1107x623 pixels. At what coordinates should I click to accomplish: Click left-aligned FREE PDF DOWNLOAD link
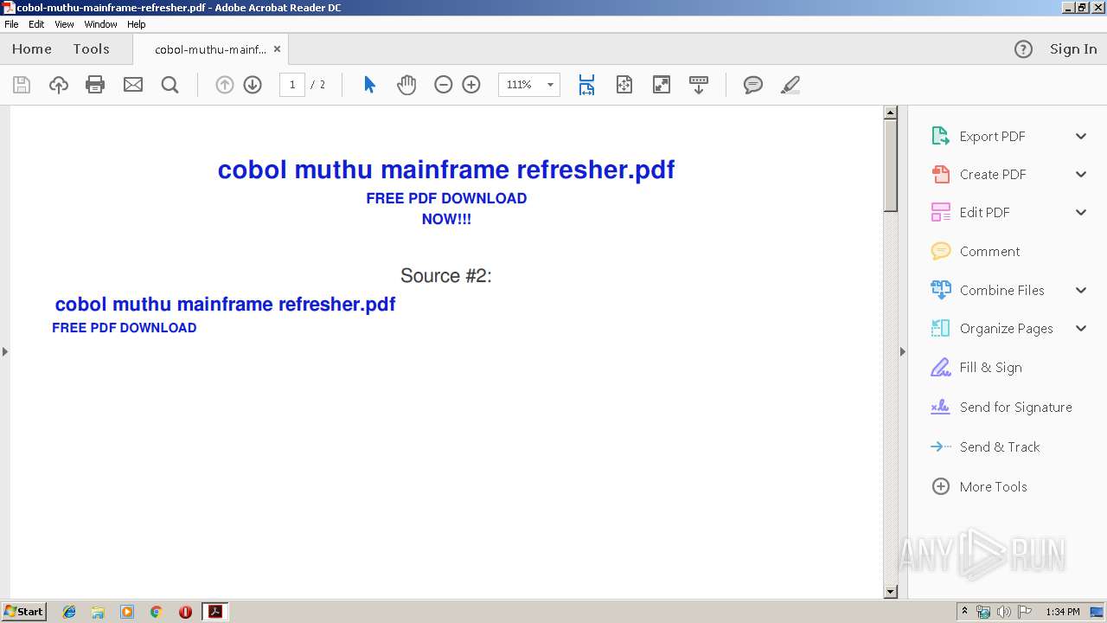[x=125, y=328]
